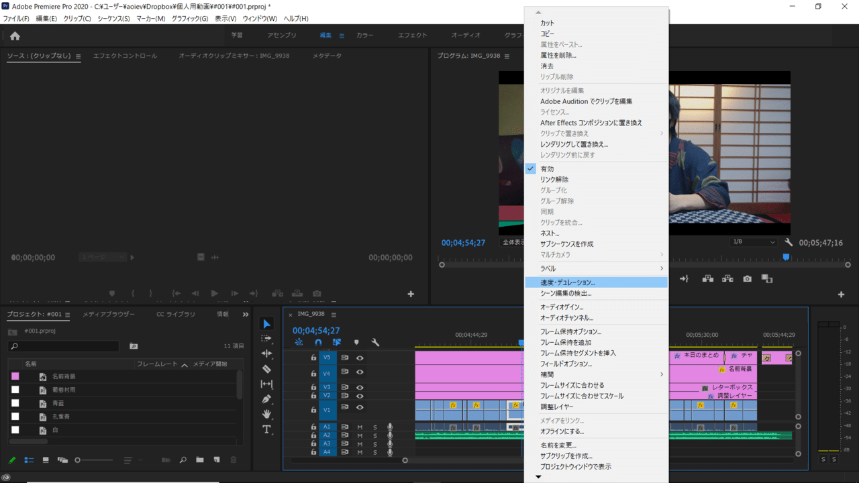Screen dimensions: 859x483
Task: Open the カラー workspace
Action: coord(364,36)
